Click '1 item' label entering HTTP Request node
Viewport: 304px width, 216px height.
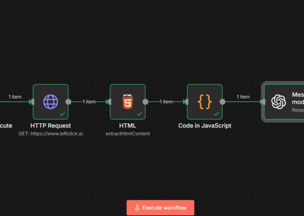[x=15, y=97]
